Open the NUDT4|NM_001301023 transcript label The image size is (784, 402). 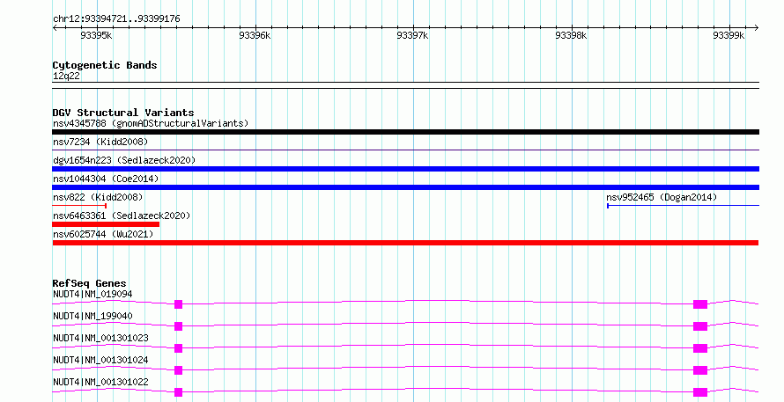tap(100, 338)
